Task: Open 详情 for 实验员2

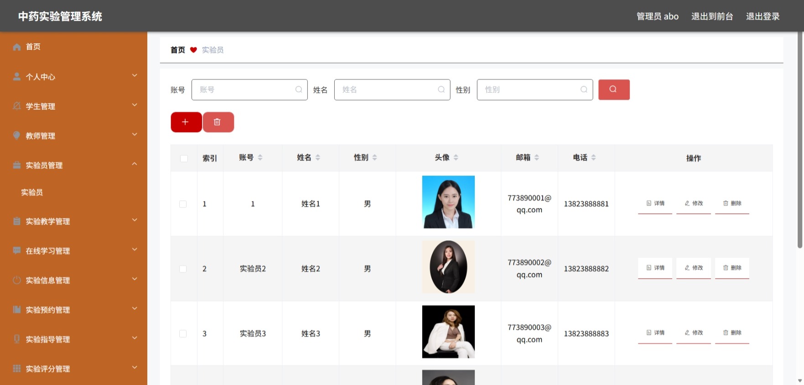Action: pos(655,268)
